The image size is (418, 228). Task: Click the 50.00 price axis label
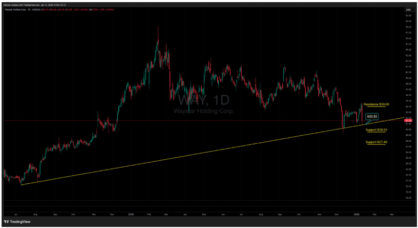coord(408,15)
